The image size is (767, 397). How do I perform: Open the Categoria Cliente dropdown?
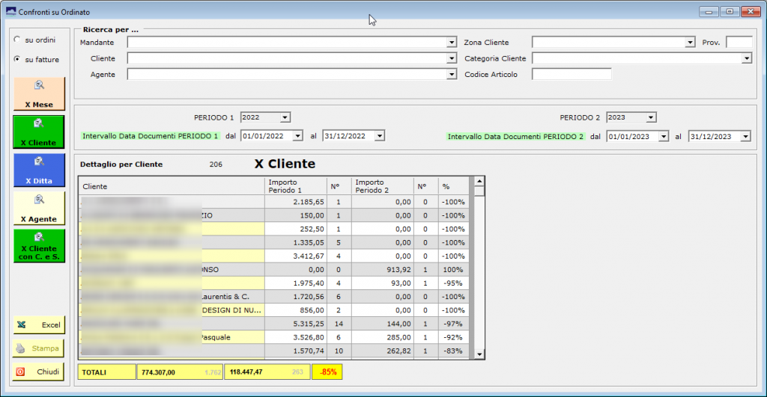click(747, 58)
